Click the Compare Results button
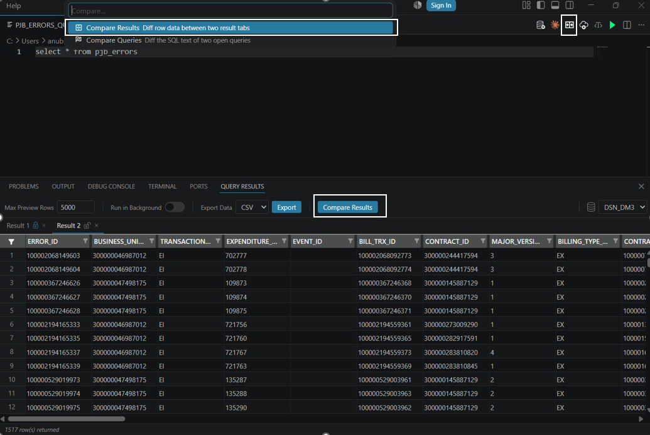The image size is (650, 435). click(x=347, y=207)
